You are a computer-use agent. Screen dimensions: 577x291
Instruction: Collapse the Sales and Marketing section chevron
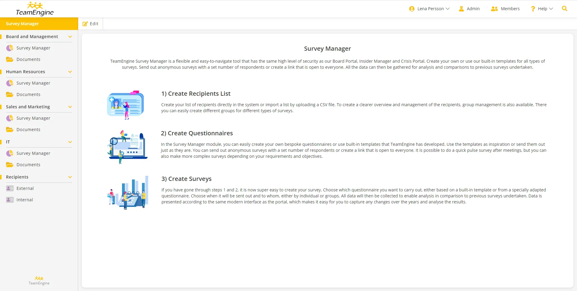point(70,107)
